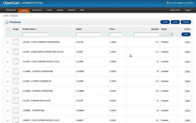Click the Insert button

(x=165, y=22)
